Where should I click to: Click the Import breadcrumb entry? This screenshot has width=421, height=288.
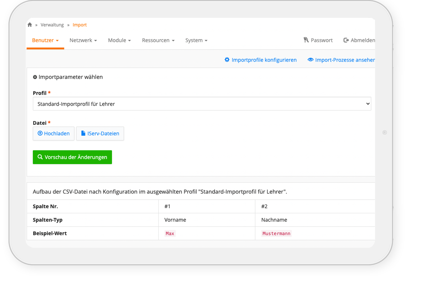pos(79,25)
